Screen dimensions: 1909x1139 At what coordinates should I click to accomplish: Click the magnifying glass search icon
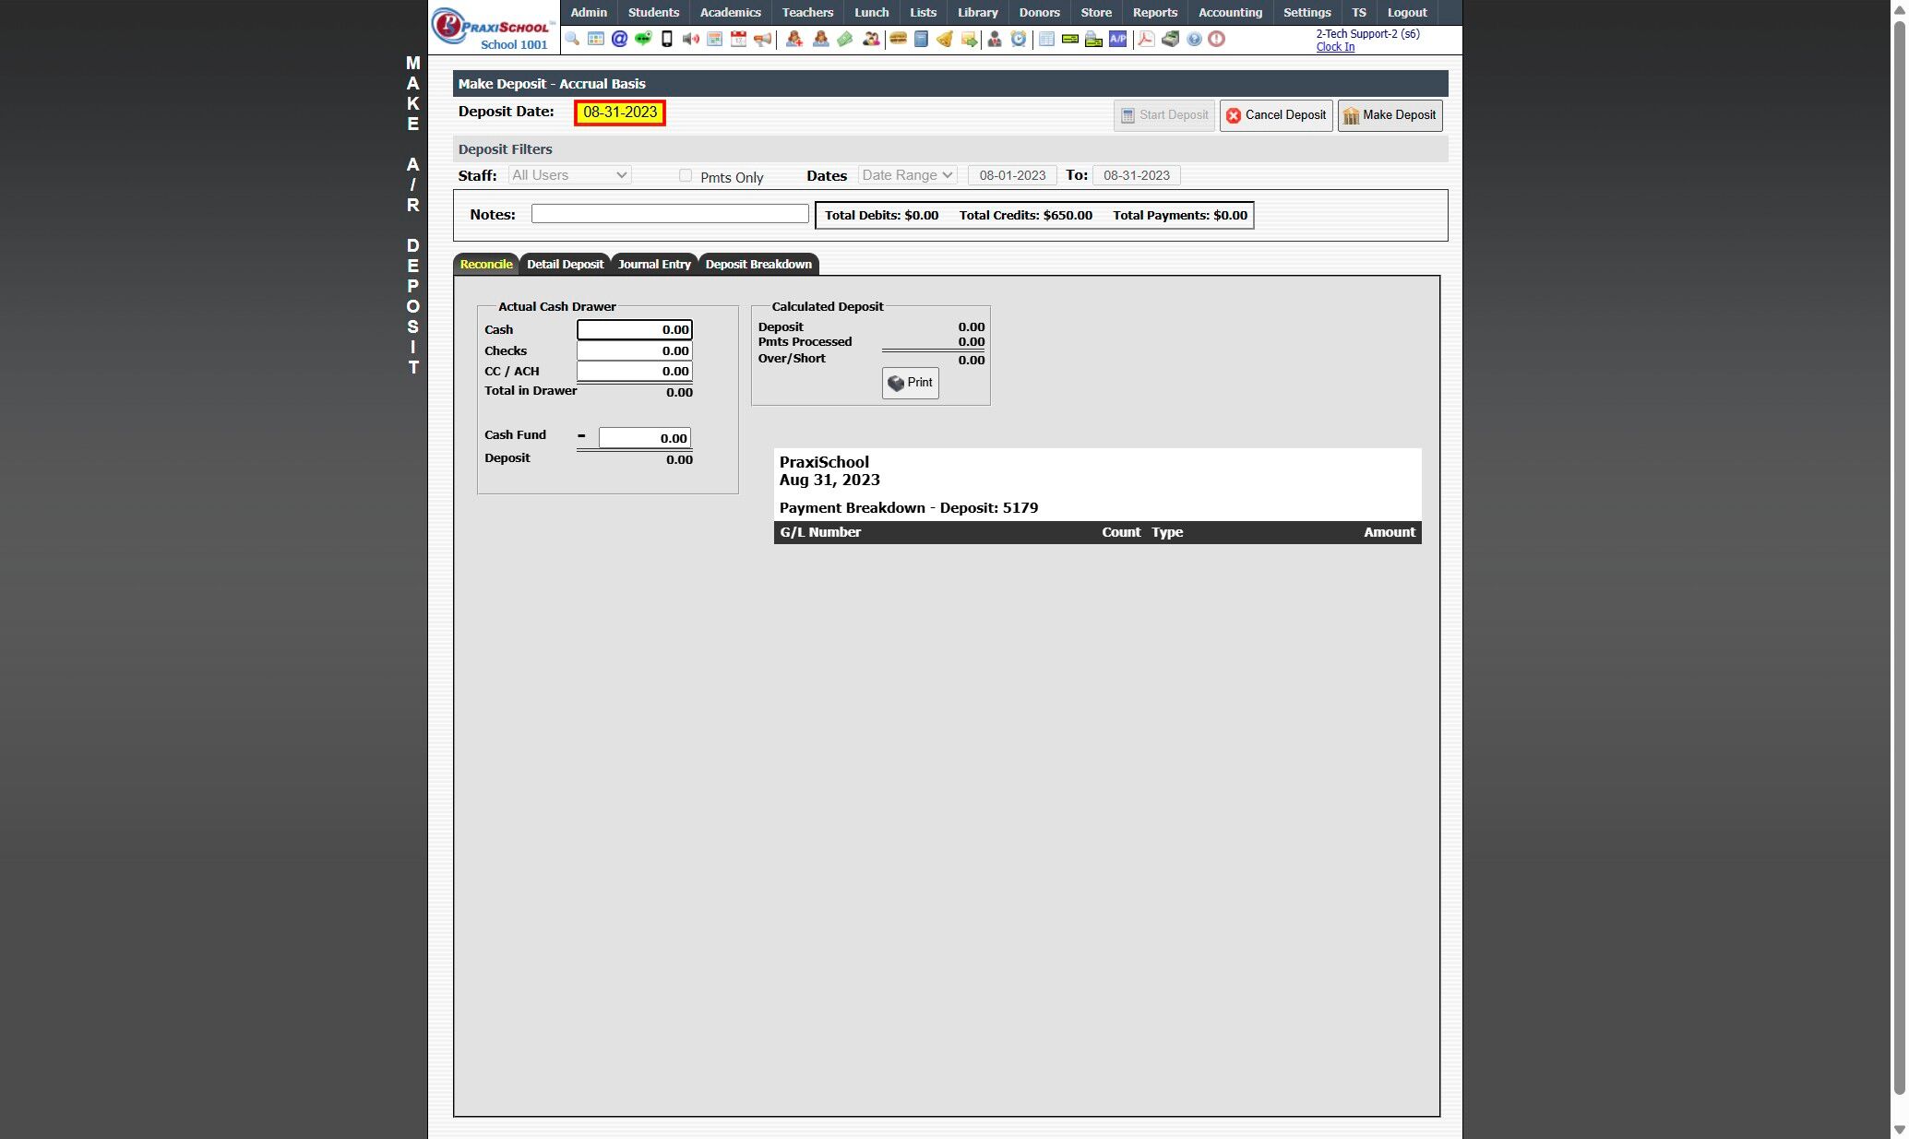(x=572, y=39)
